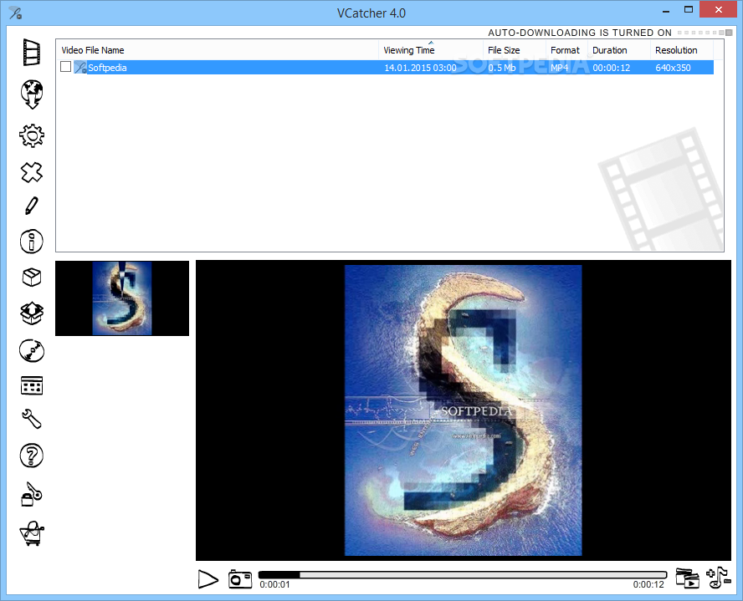
Task: Click the X delete icon in sidebar
Action: click(32, 172)
